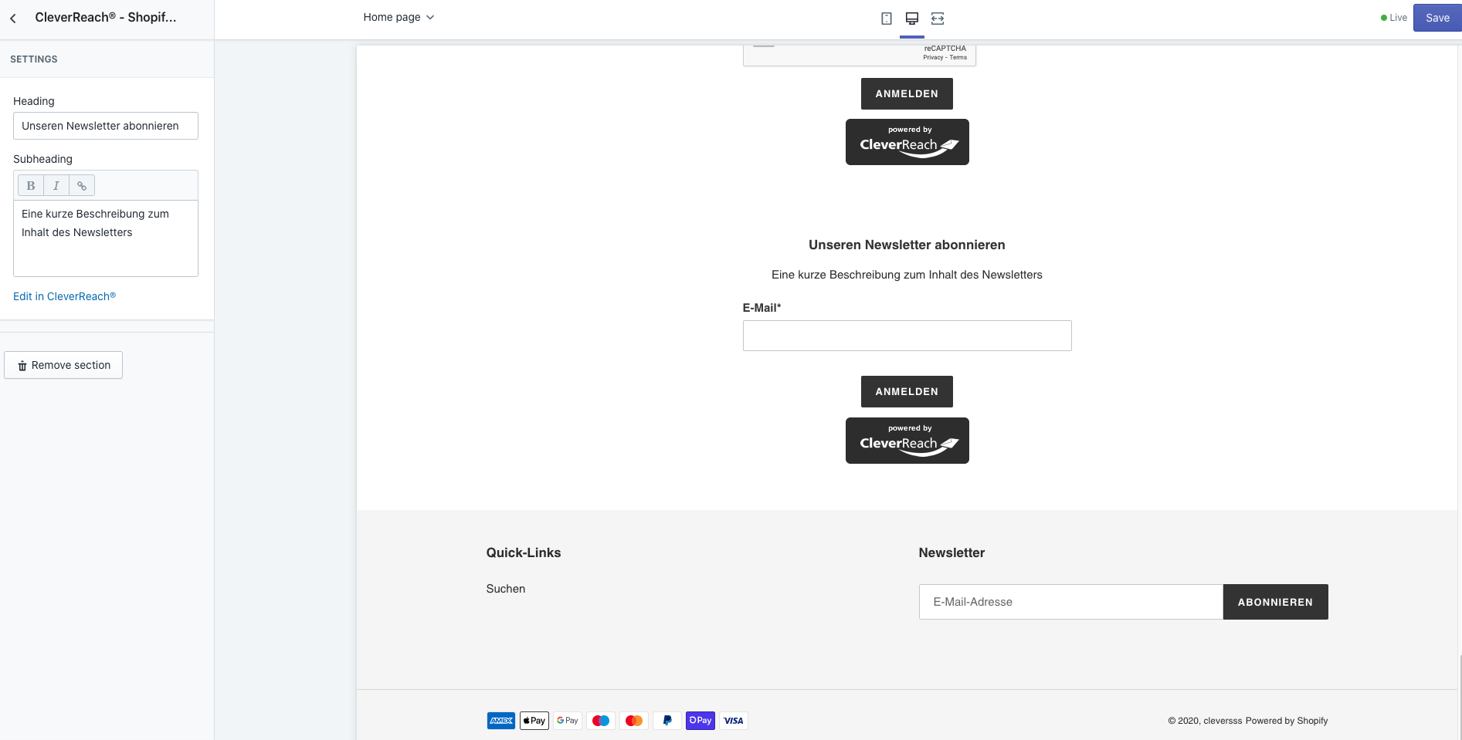Go back using the left arrow icon

tap(13, 18)
